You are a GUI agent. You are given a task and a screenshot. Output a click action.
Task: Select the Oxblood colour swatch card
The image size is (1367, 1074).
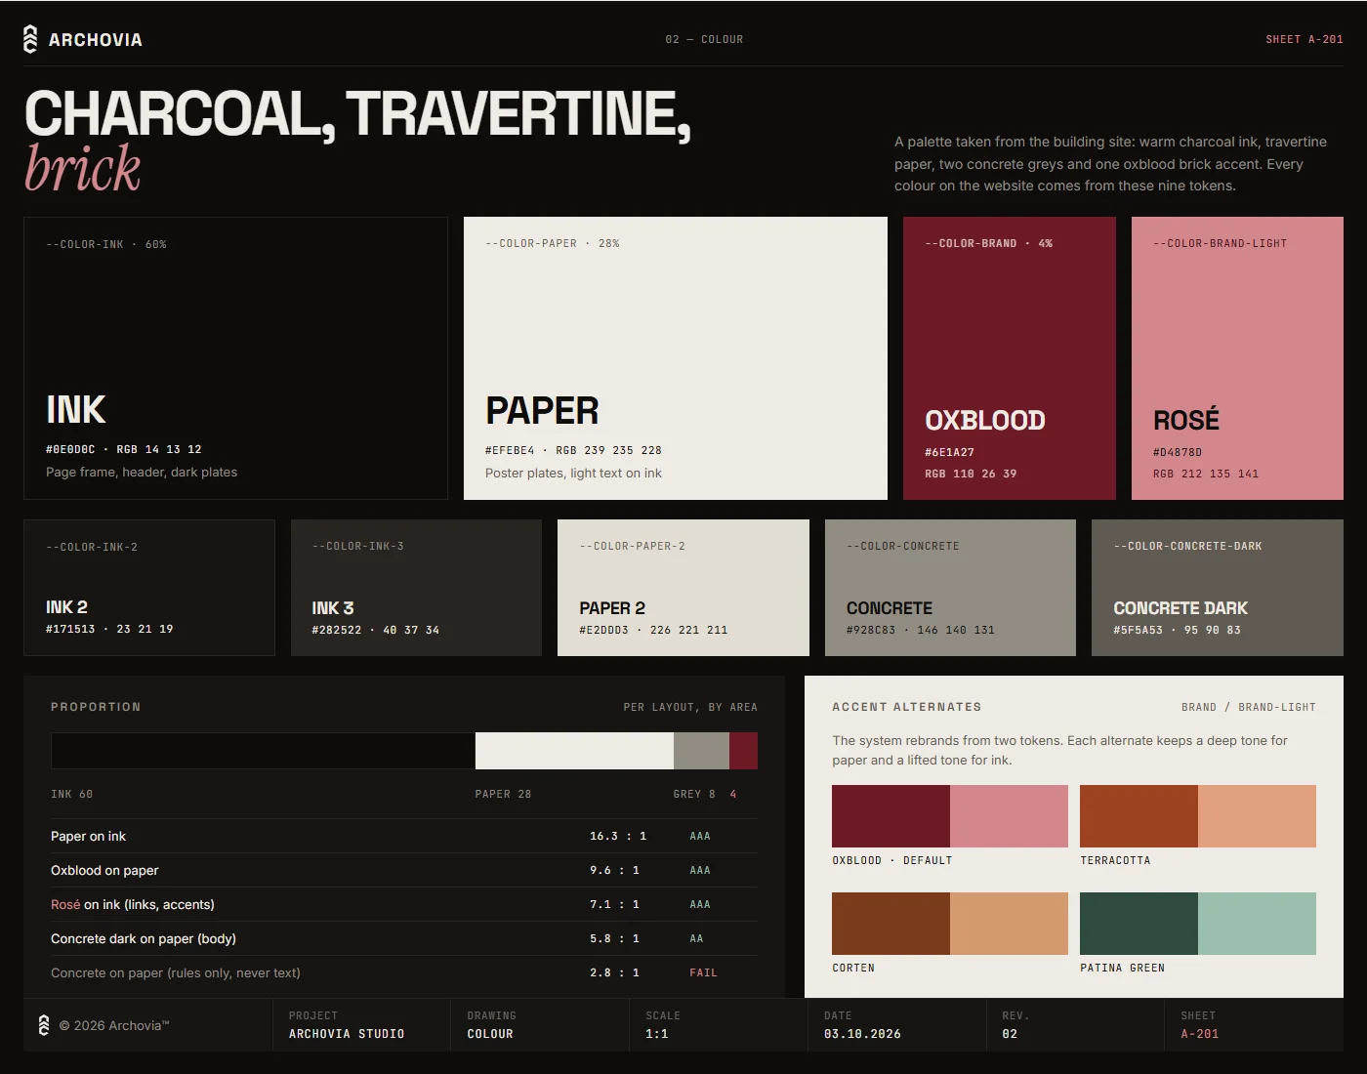point(1010,358)
